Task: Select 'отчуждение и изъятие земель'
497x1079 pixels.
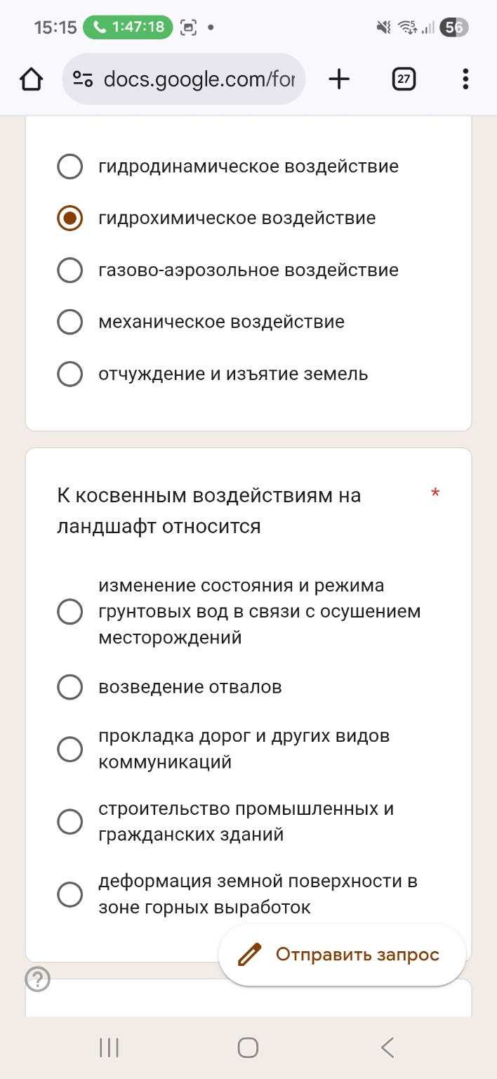Action: click(69, 374)
